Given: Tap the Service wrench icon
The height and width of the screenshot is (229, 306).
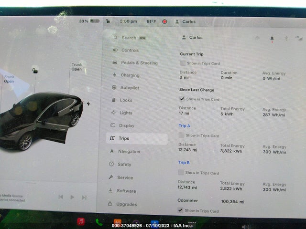Looking at the screenshot, I should 111,177.
